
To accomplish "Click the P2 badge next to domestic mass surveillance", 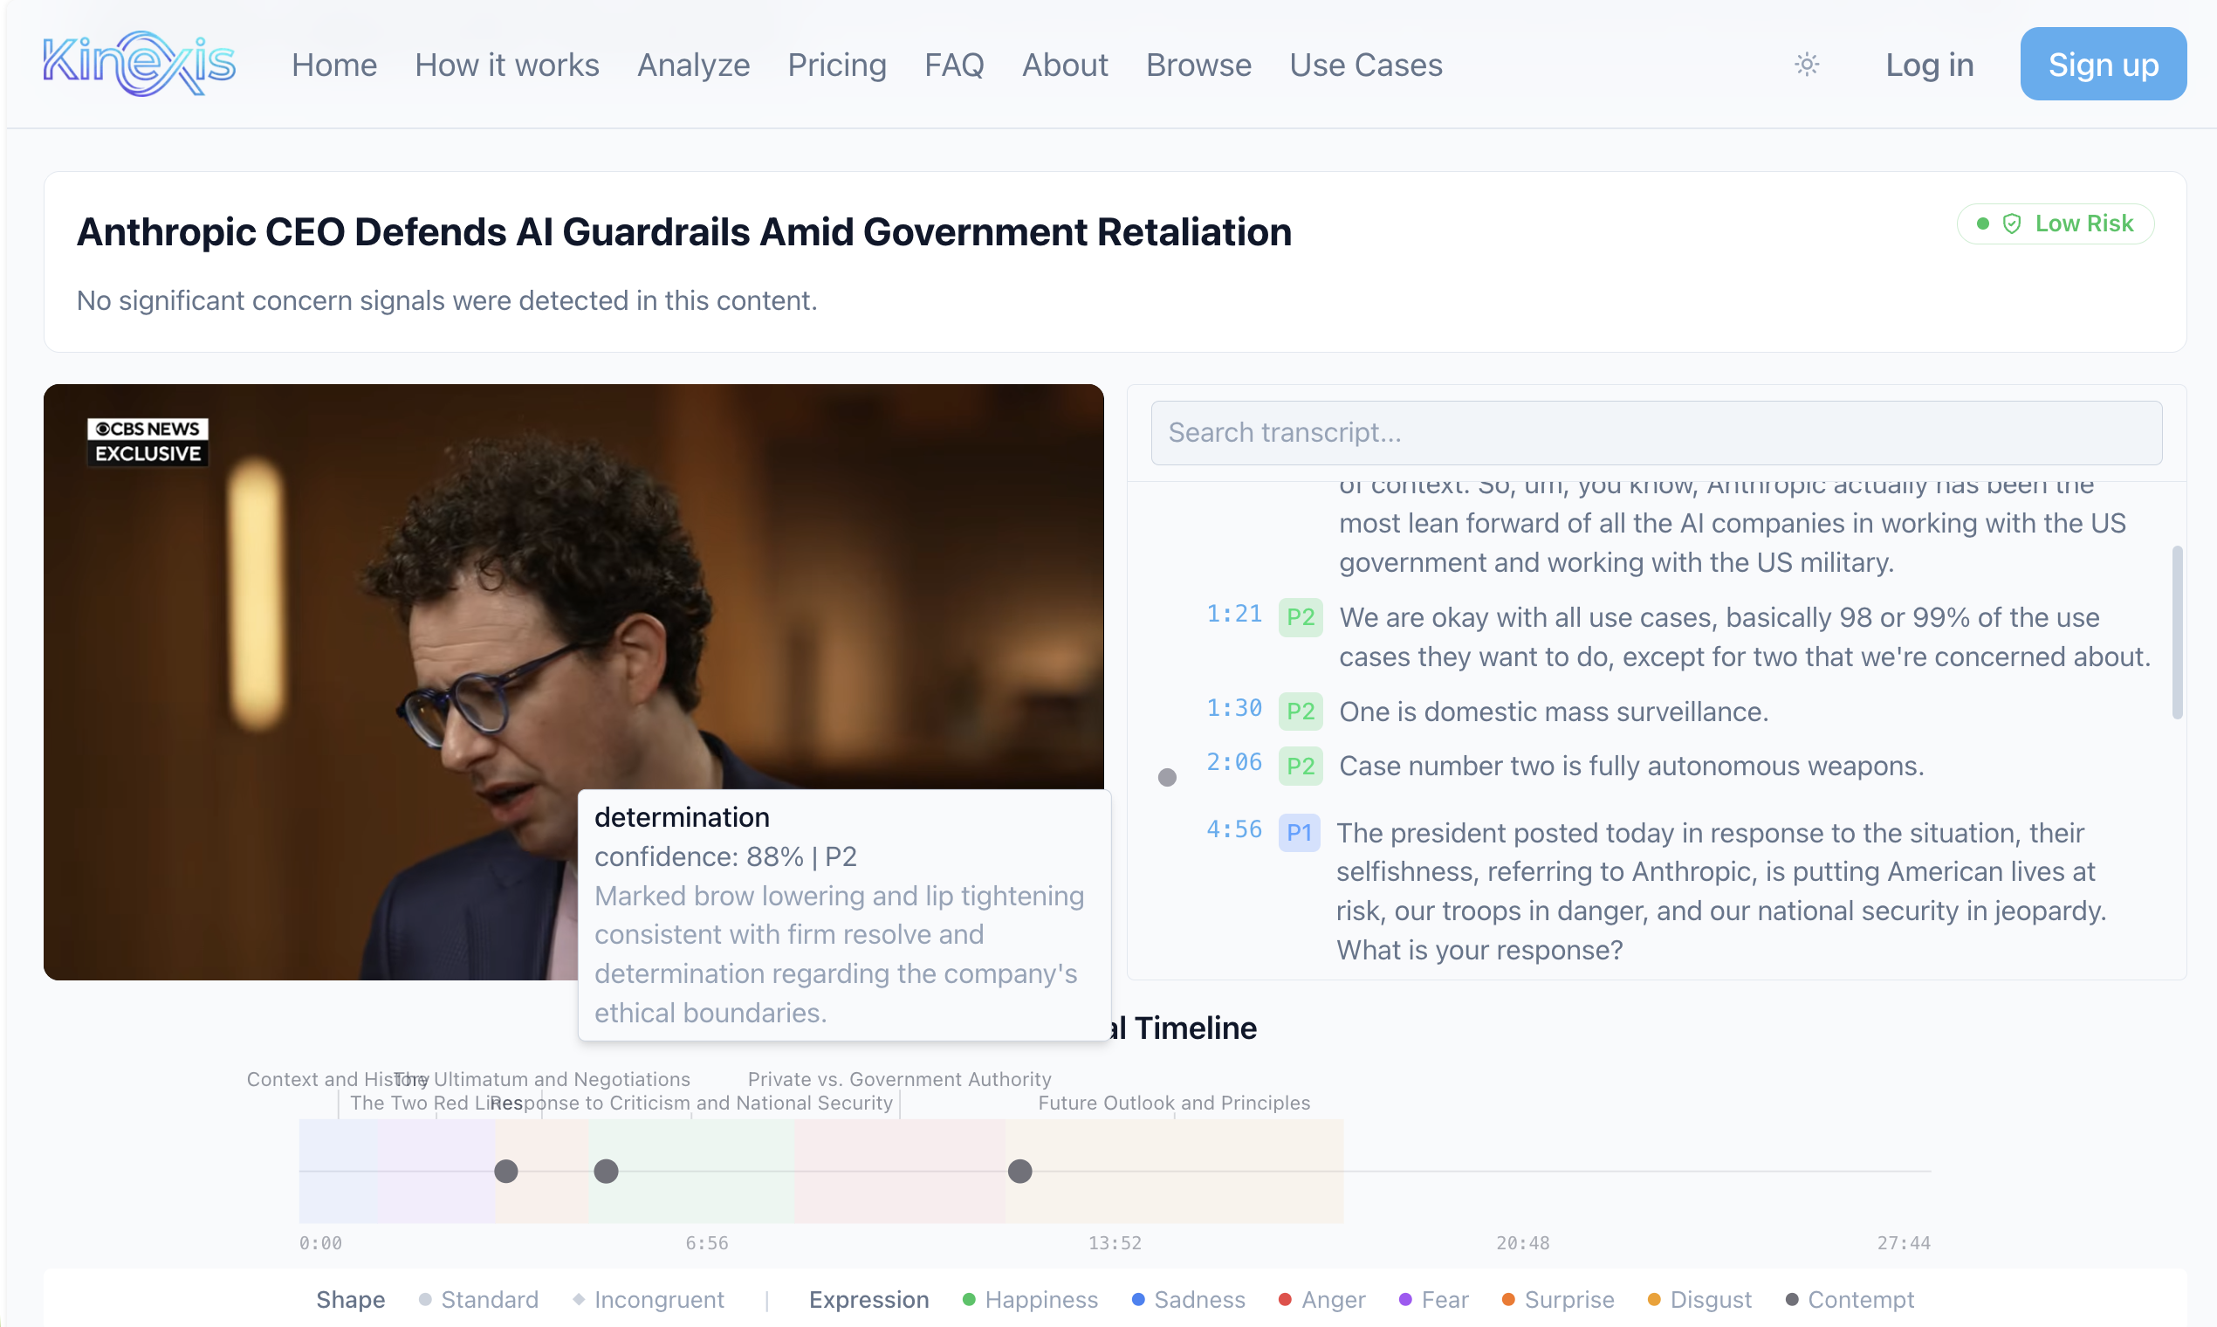I will coord(1300,712).
